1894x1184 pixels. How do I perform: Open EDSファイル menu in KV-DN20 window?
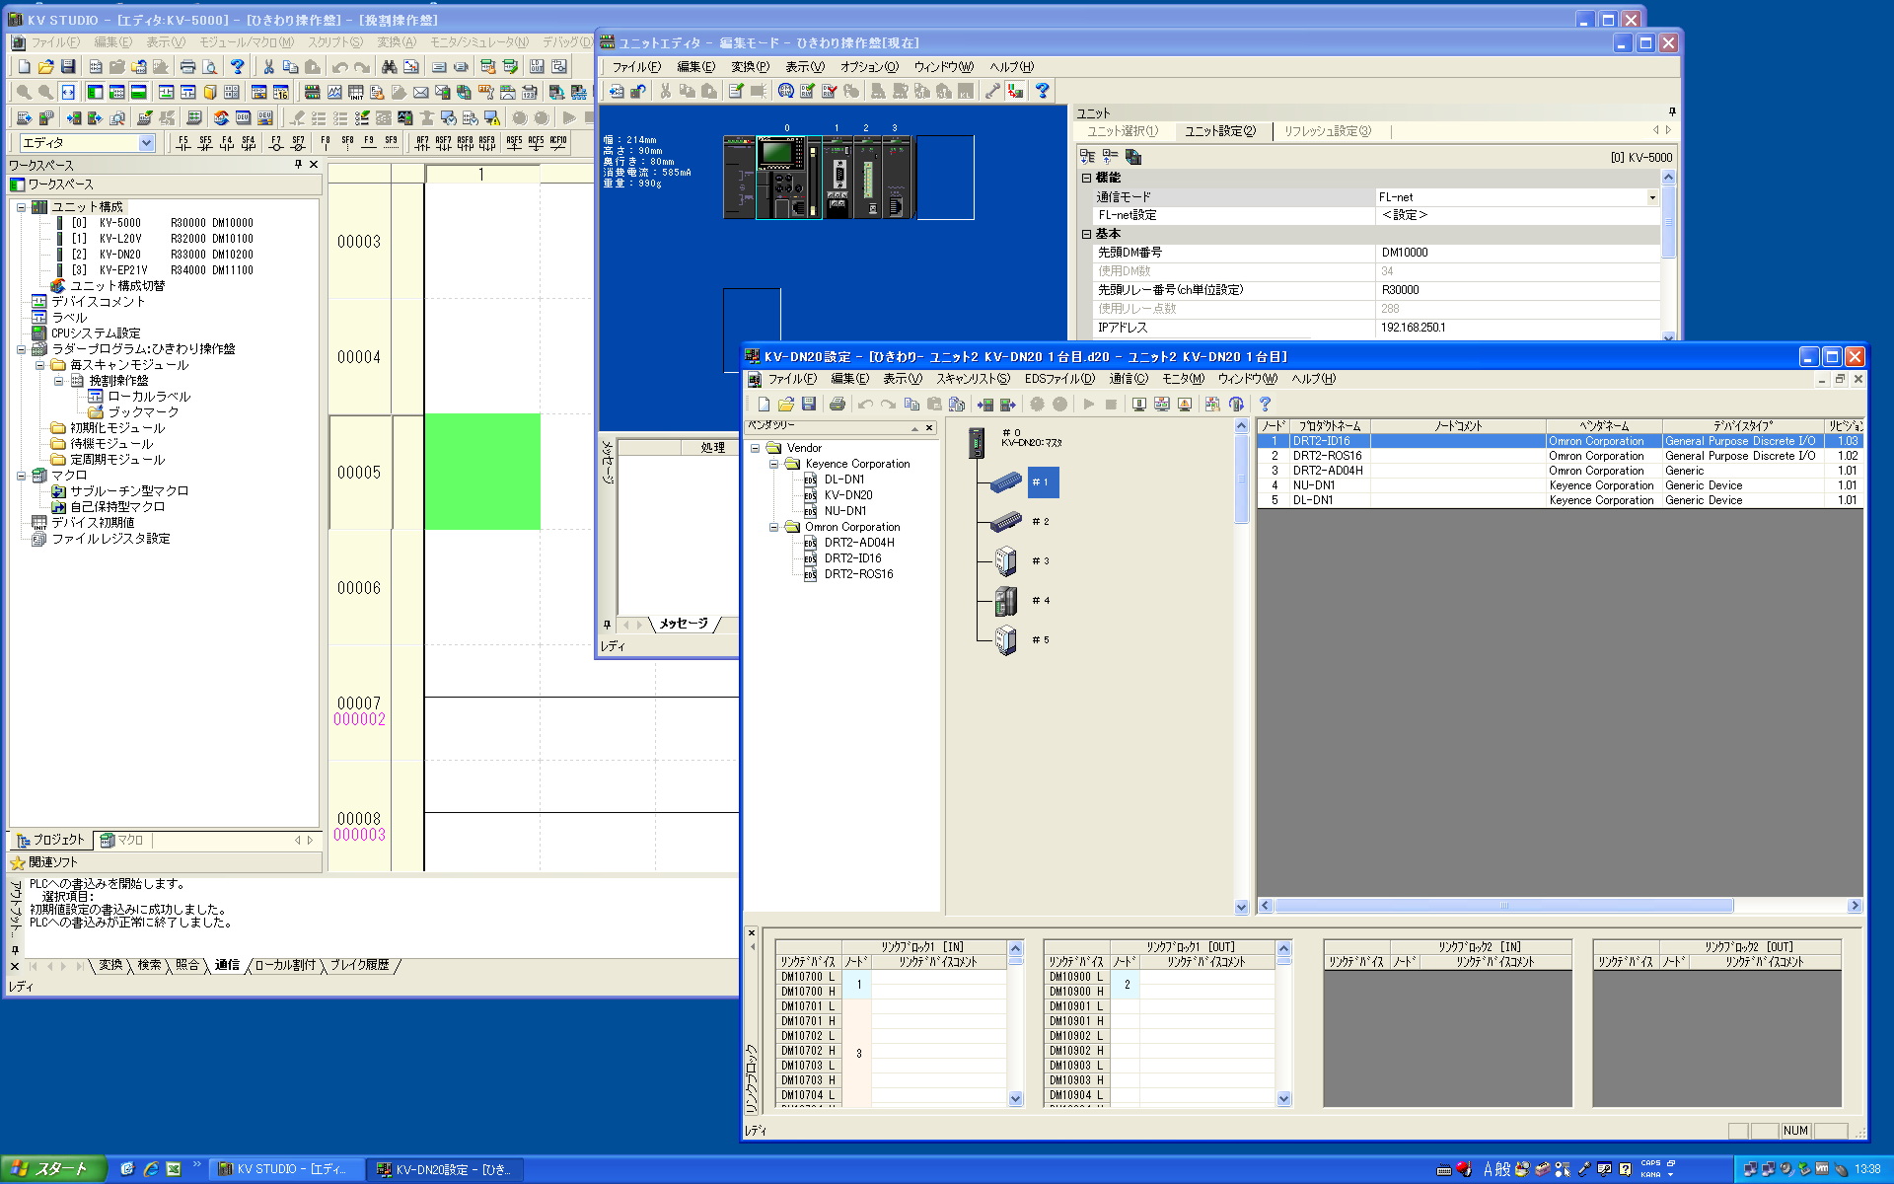[x=1059, y=379]
